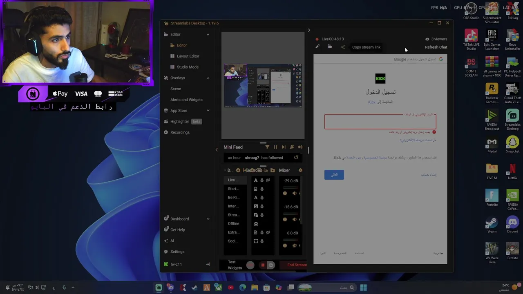523x294 pixels.
Task: Toggle visibility of first text source
Action: [268, 180]
